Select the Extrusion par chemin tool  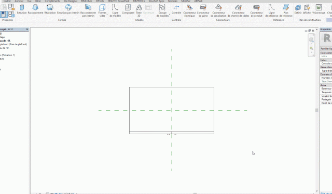[68, 9]
